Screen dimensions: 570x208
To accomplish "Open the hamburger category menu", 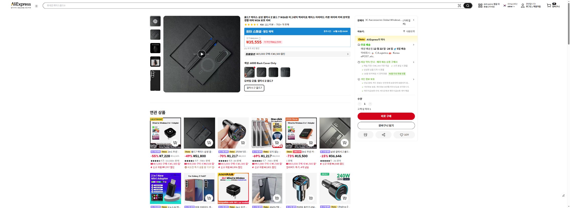I will pos(36,6).
